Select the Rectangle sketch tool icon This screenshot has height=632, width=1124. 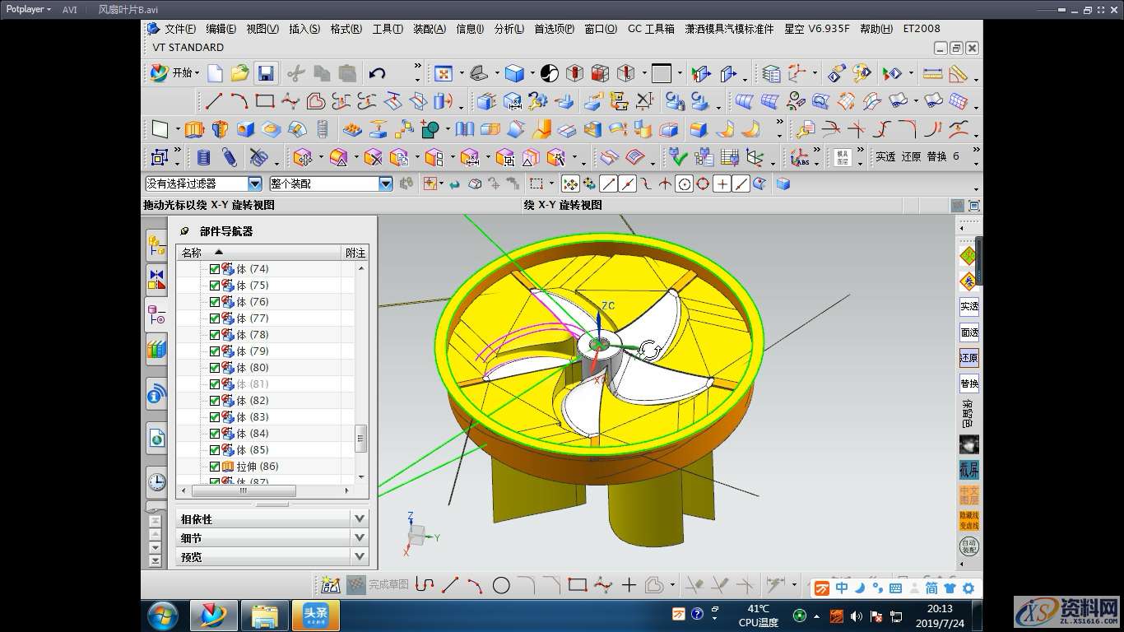264,101
